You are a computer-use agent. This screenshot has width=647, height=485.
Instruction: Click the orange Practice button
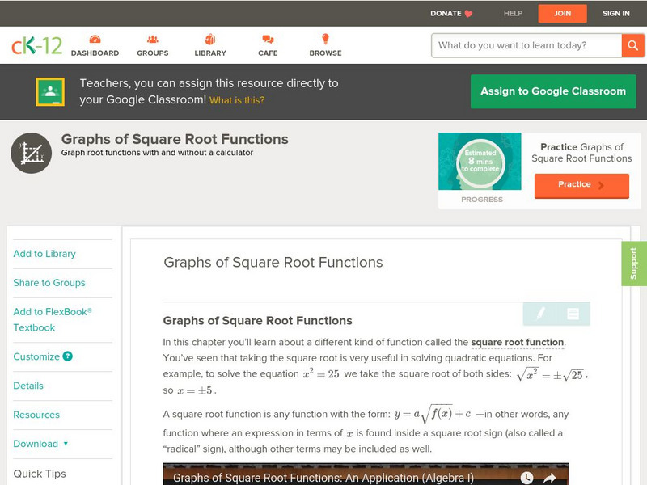[x=581, y=185]
